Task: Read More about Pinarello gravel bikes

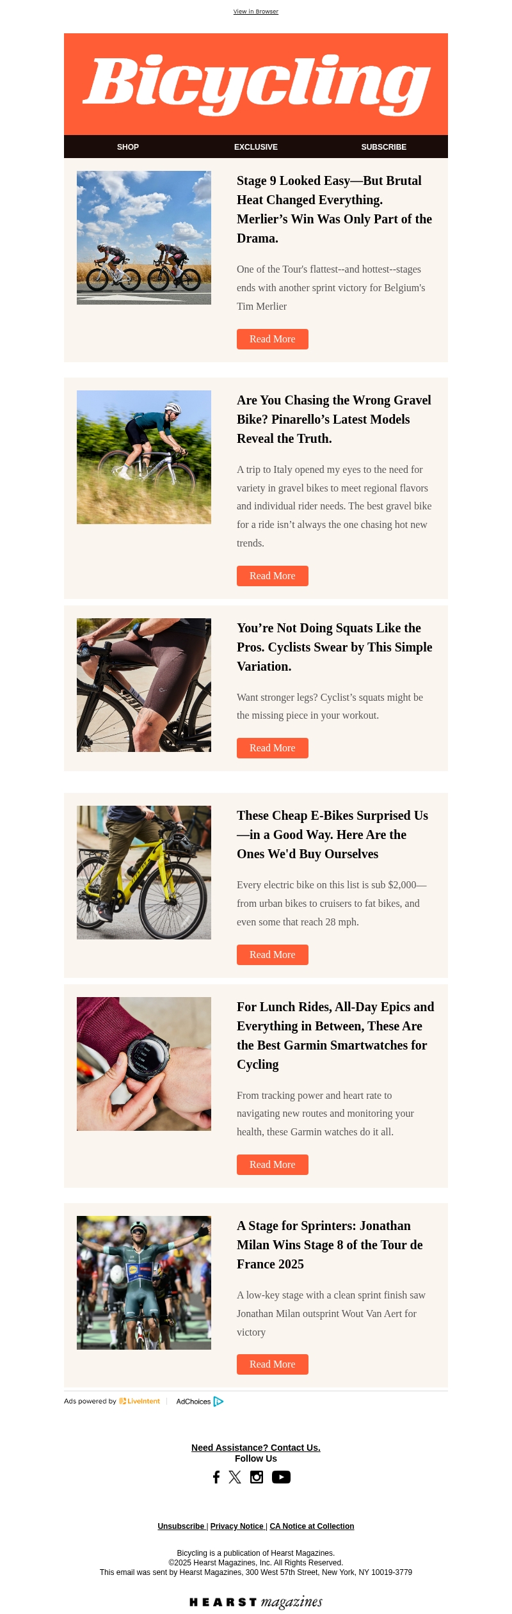Action: pyautogui.click(x=272, y=576)
